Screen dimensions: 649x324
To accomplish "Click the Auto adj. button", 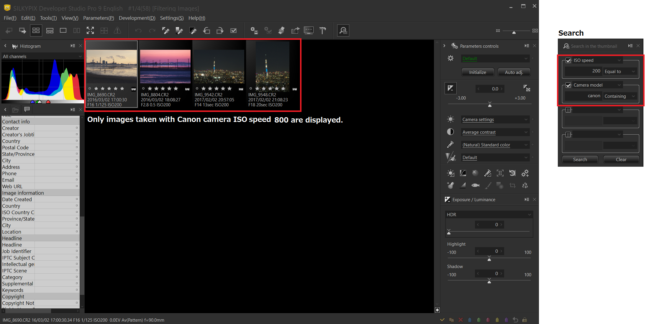I will pos(514,72).
